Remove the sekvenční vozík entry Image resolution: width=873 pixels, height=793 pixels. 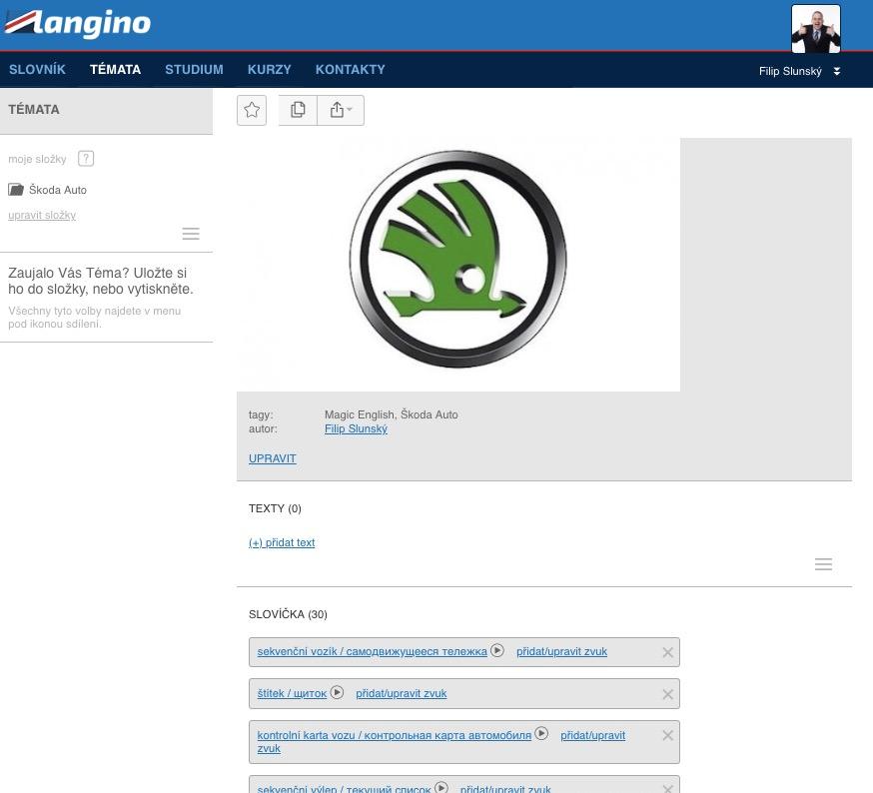[668, 652]
